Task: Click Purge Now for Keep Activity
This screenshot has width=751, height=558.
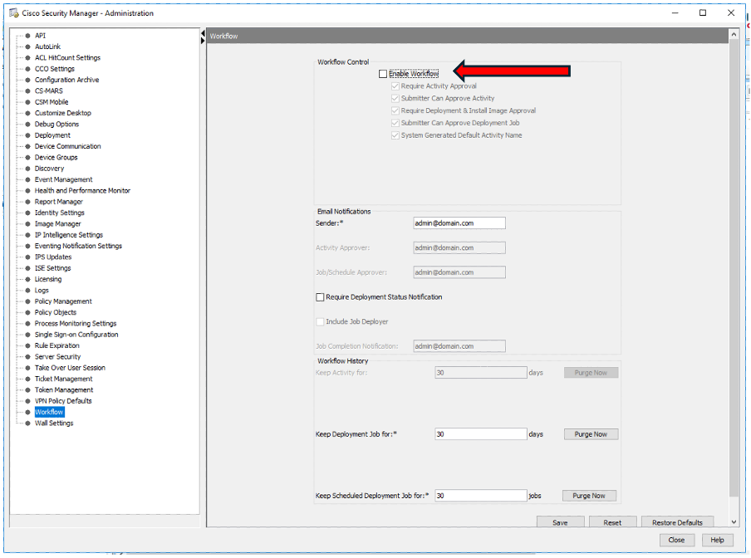Action: (591, 373)
